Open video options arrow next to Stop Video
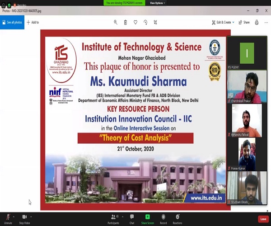This screenshot has height=226, width=271. 31,217
